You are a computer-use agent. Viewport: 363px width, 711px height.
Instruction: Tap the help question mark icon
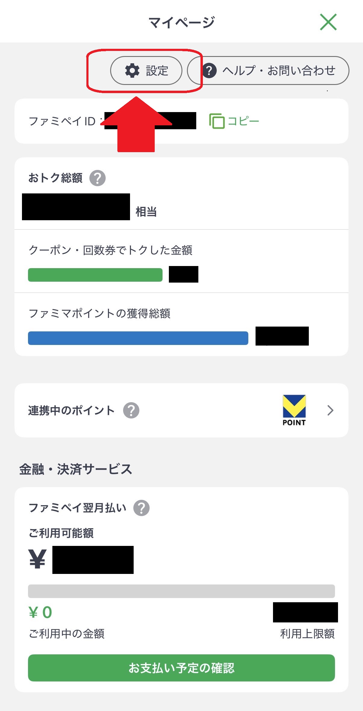pyautogui.click(x=209, y=71)
